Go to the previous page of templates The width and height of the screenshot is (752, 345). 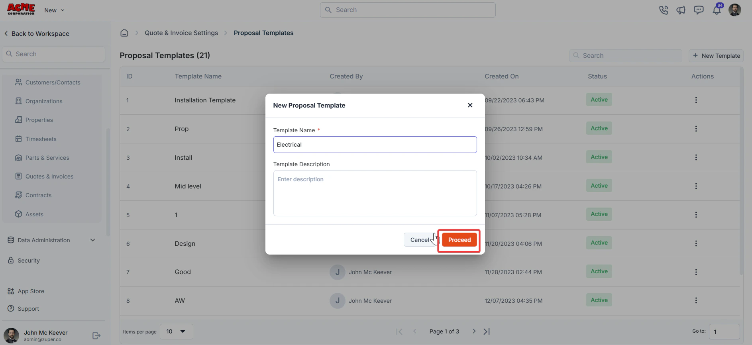click(x=415, y=331)
